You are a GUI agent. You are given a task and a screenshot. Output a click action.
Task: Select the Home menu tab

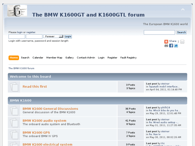tap(14, 58)
